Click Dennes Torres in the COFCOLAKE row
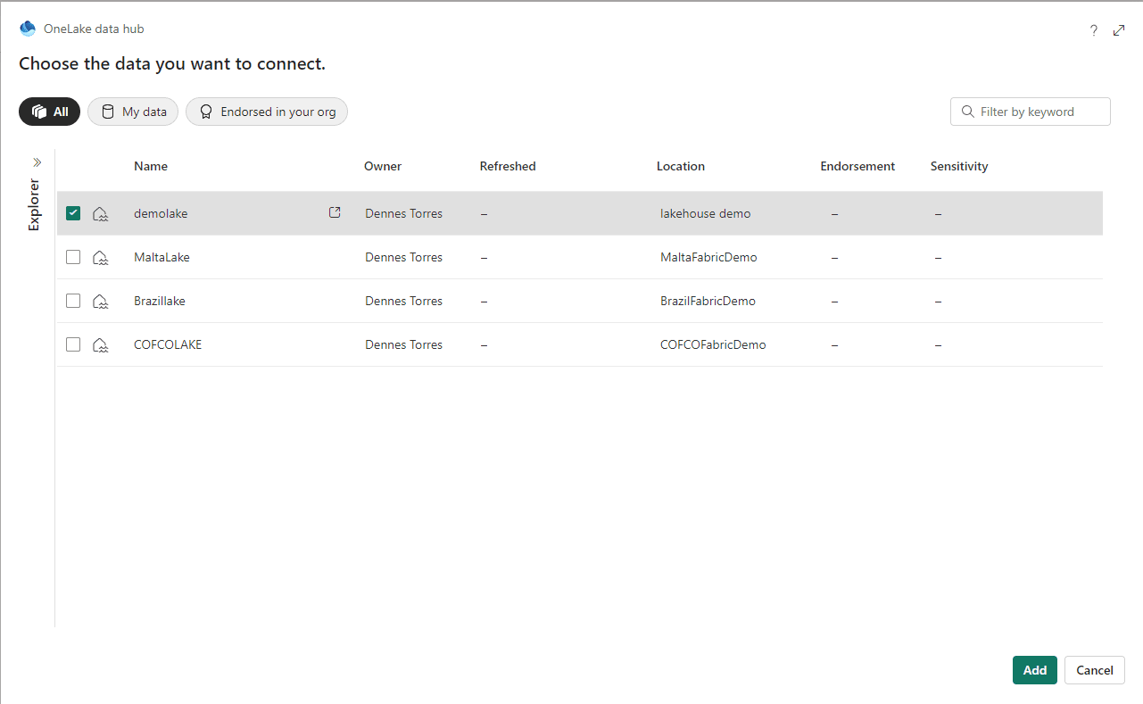 (404, 344)
